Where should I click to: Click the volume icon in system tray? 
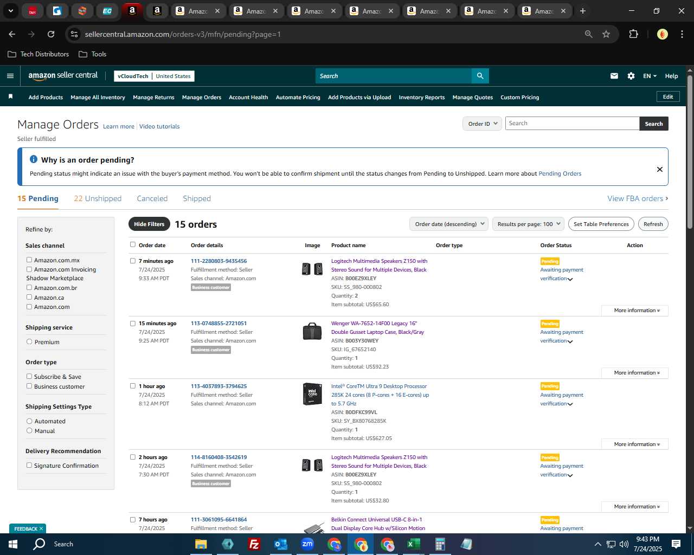pyautogui.click(x=624, y=544)
